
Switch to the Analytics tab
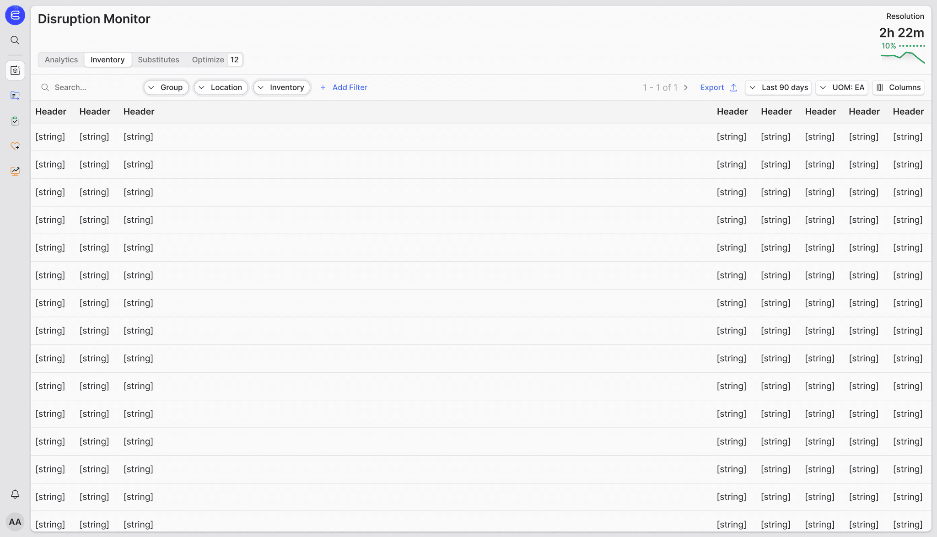click(61, 60)
